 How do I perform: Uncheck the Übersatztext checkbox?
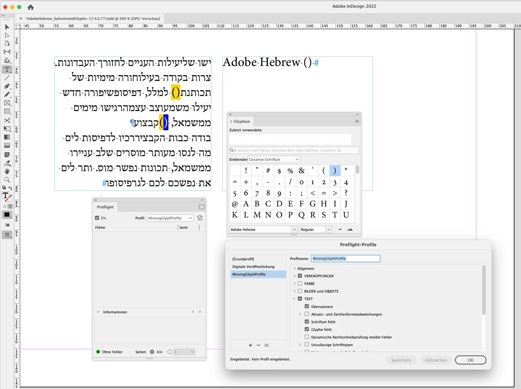pyautogui.click(x=307, y=306)
